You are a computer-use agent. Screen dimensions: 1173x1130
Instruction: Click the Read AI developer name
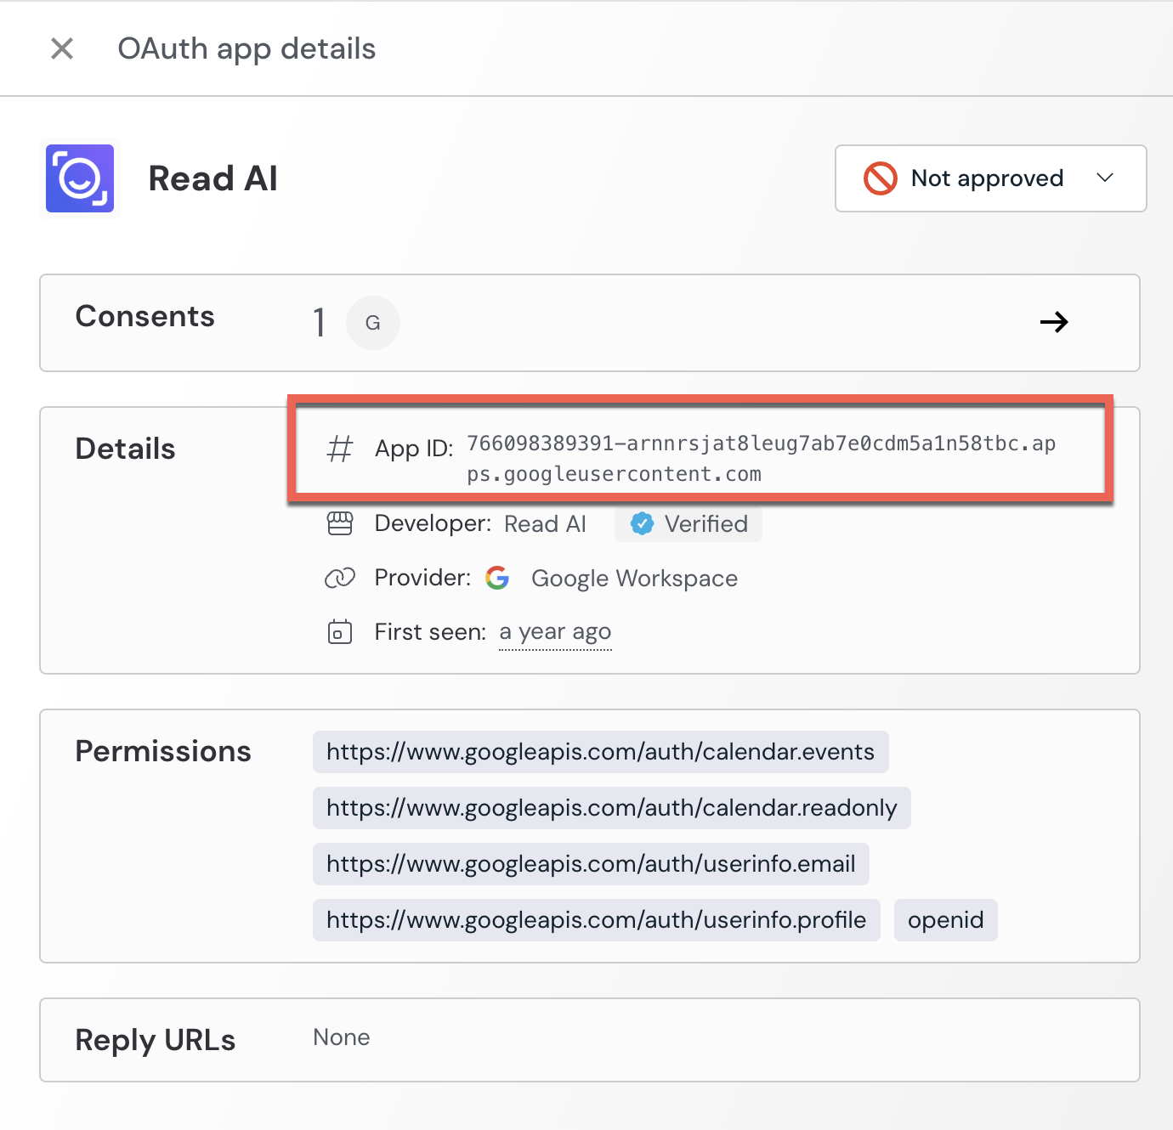(x=545, y=524)
